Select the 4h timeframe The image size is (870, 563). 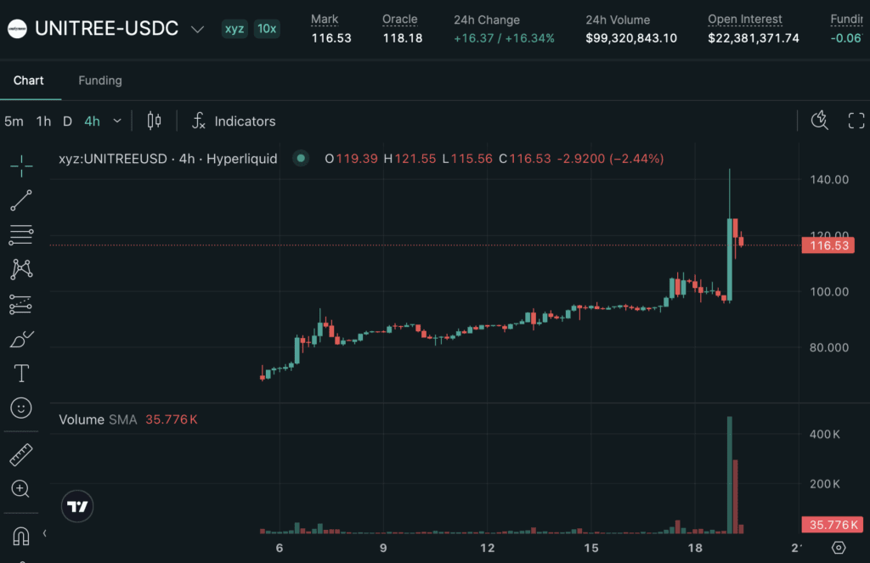tap(92, 121)
